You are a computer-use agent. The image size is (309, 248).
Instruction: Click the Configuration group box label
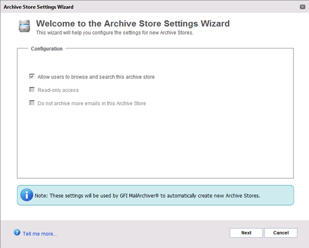(x=47, y=49)
